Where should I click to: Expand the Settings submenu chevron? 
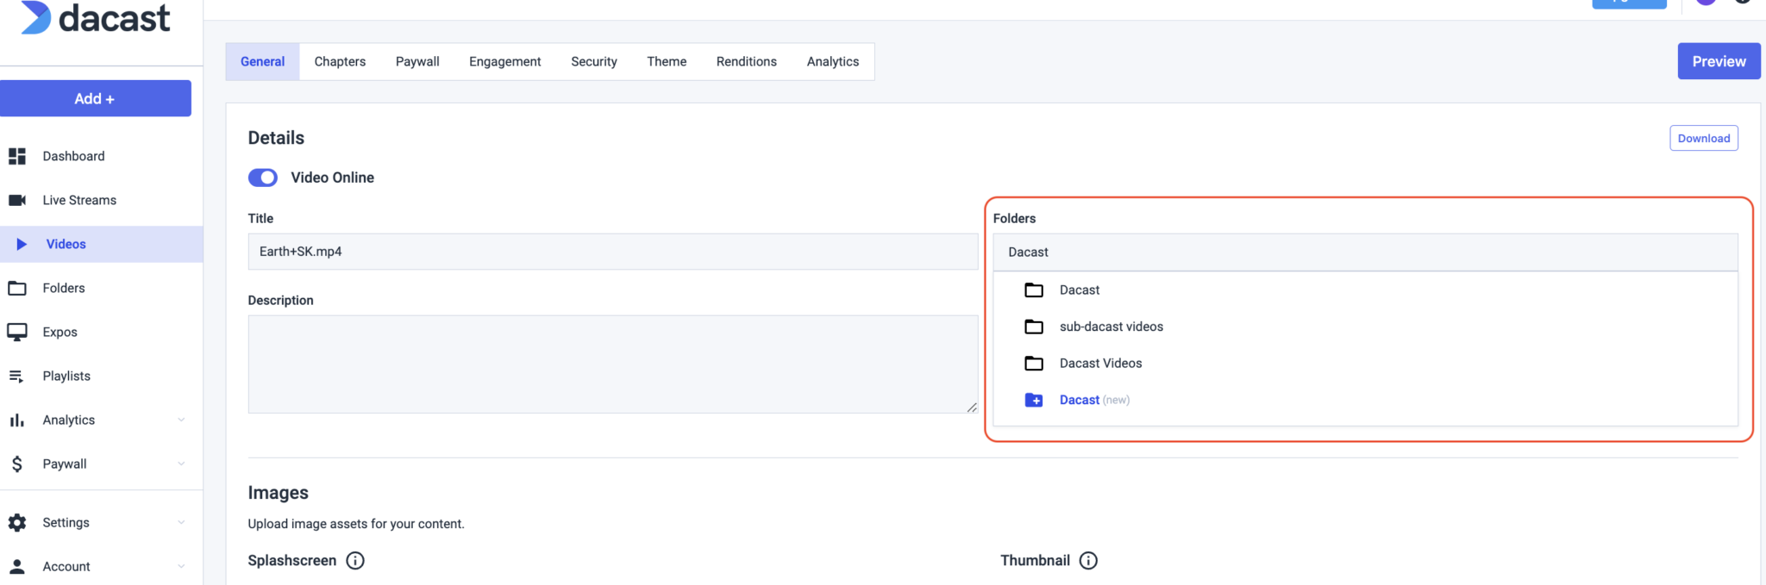181,522
